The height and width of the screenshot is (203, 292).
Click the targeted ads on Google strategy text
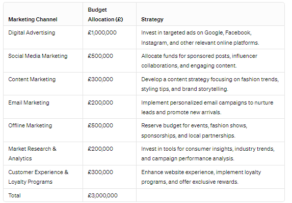click(x=200, y=38)
